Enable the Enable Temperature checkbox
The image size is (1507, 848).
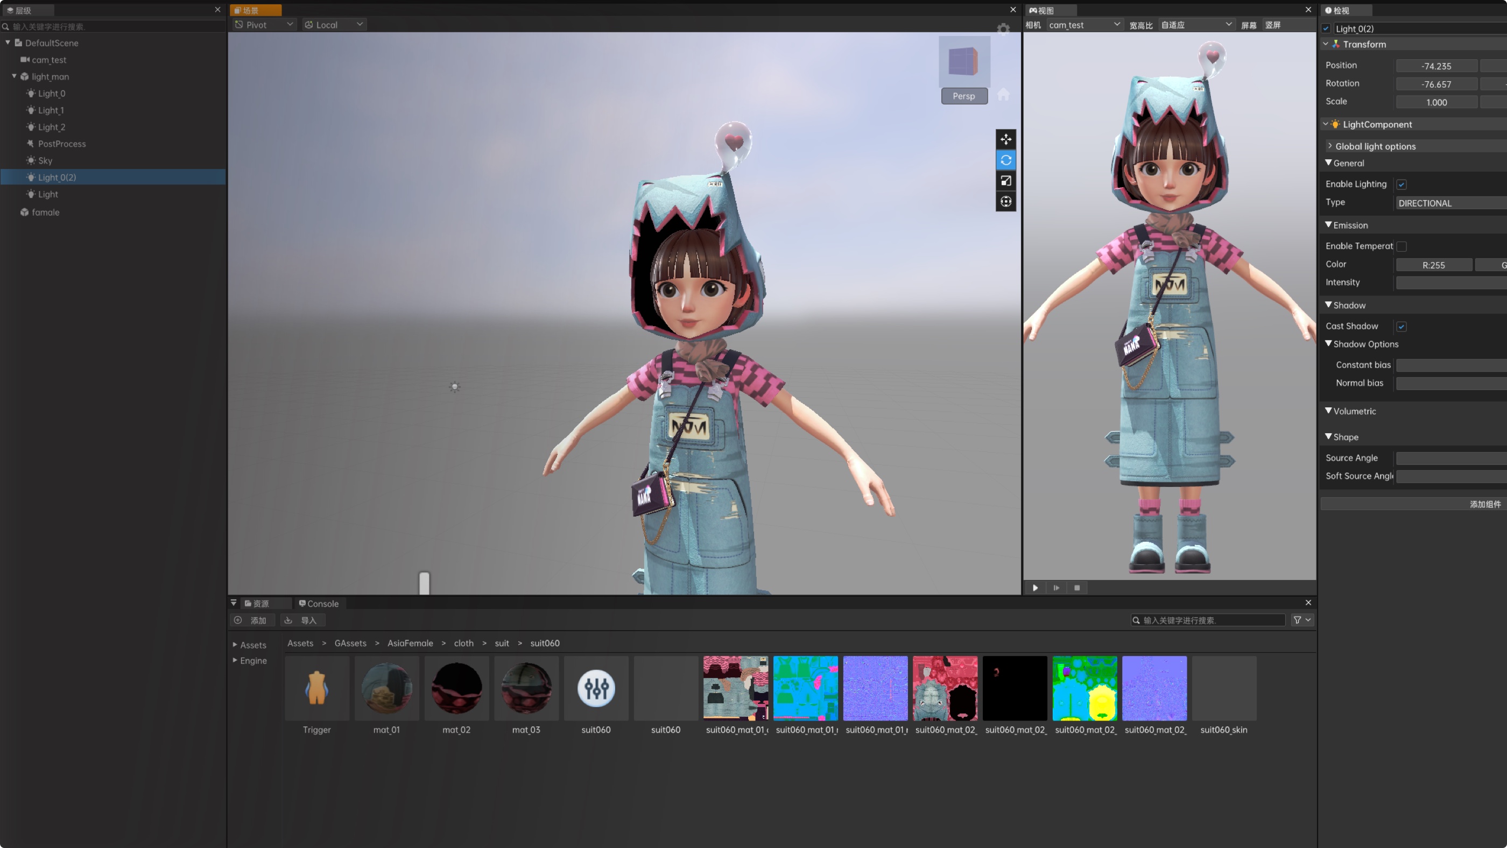(x=1402, y=247)
